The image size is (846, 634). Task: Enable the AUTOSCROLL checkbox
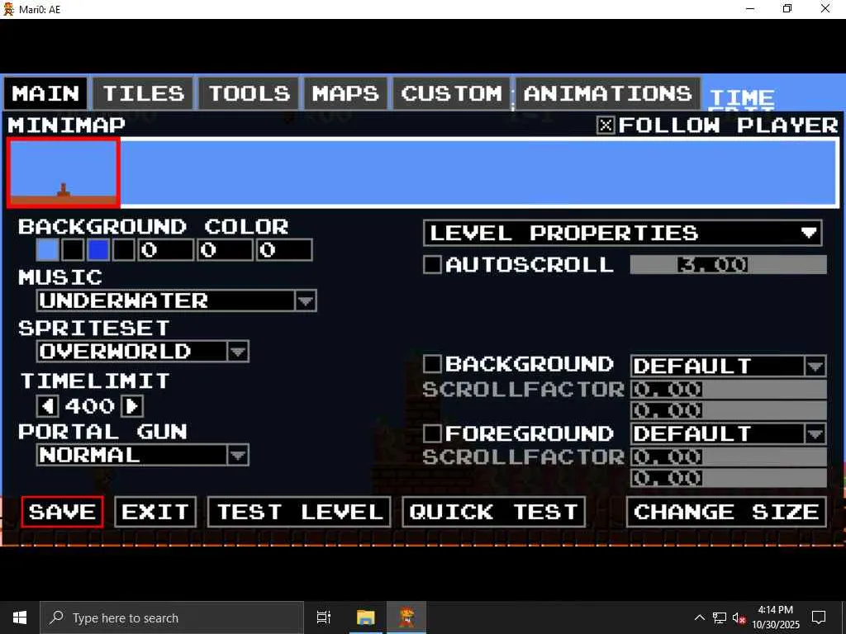tap(432, 264)
